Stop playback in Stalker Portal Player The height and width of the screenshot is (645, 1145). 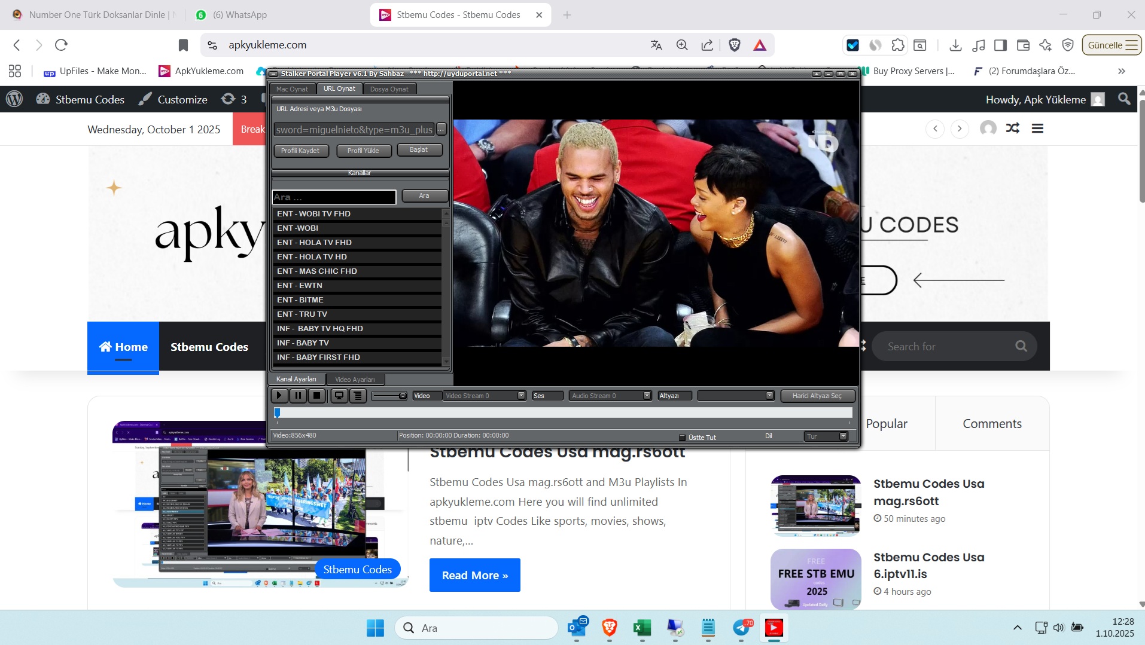coord(317,396)
